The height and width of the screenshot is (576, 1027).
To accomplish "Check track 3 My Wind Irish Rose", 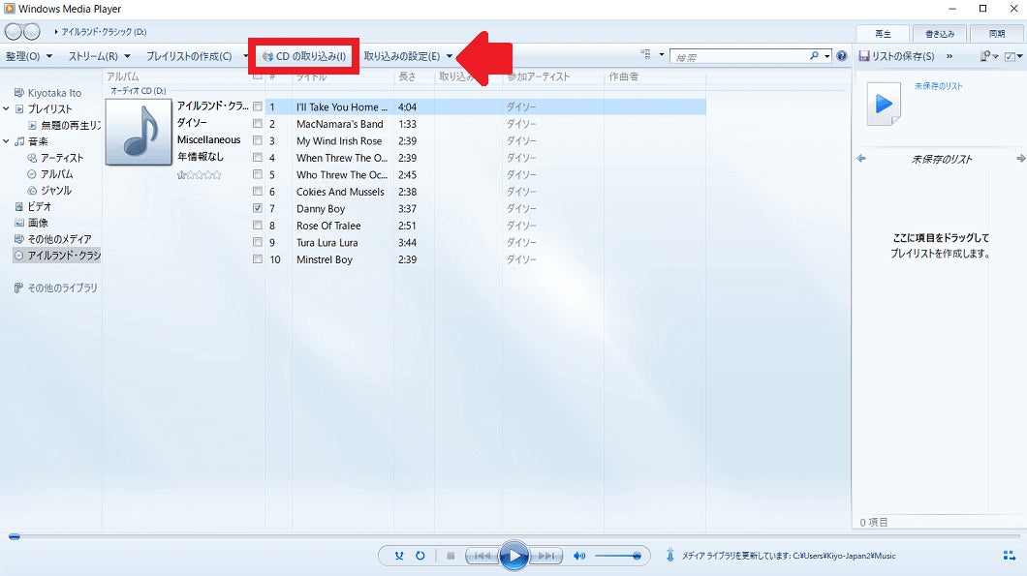I will tap(258, 140).
